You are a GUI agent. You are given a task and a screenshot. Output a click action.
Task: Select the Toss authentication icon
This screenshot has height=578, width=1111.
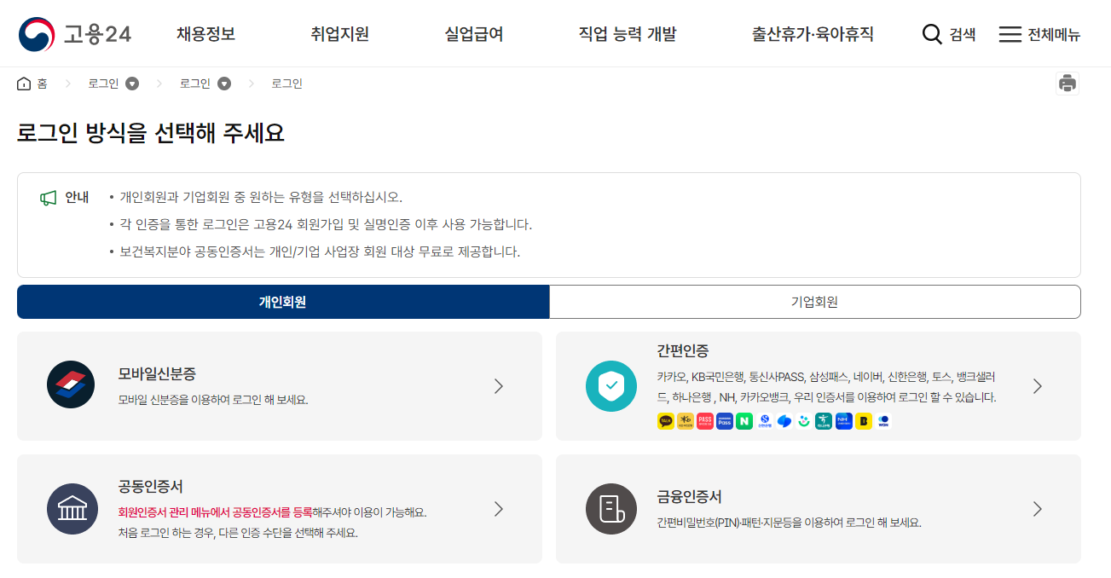coord(784,420)
